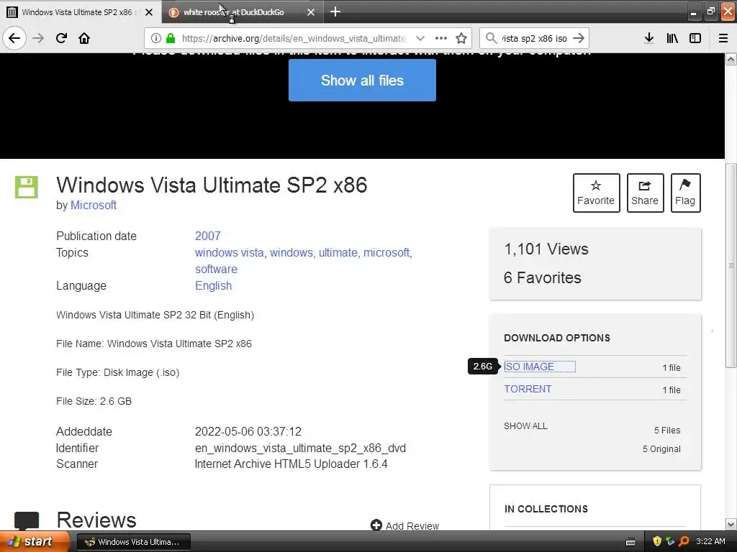Click the scrollbar down arrow

point(731,524)
